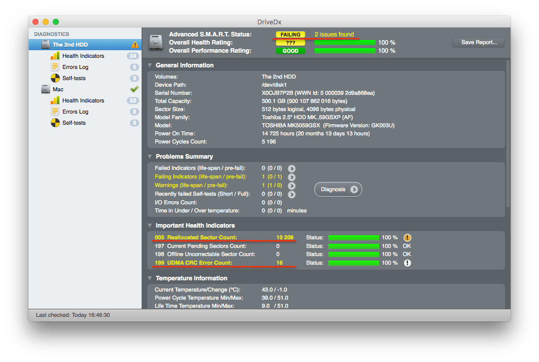
Task: Click the Overall Health Rating progress bar
Action: tap(345, 43)
